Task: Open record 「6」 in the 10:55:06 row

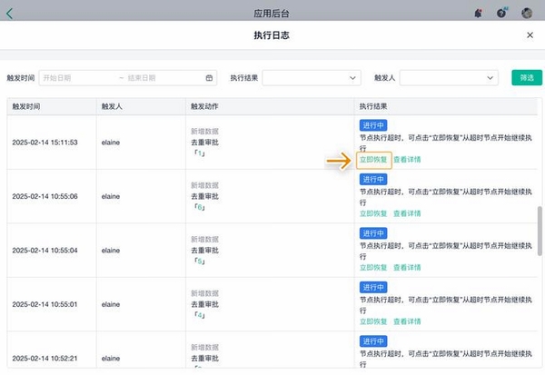Action: [x=200, y=207]
